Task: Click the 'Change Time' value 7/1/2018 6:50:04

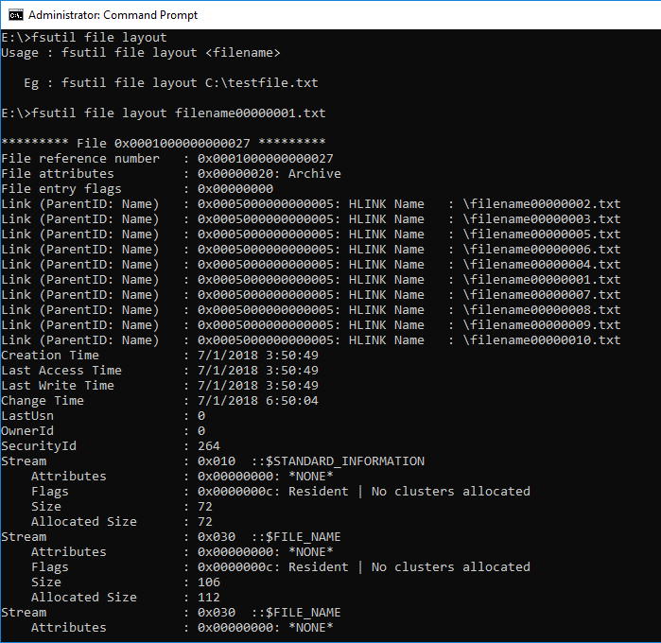Action: click(x=258, y=401)
